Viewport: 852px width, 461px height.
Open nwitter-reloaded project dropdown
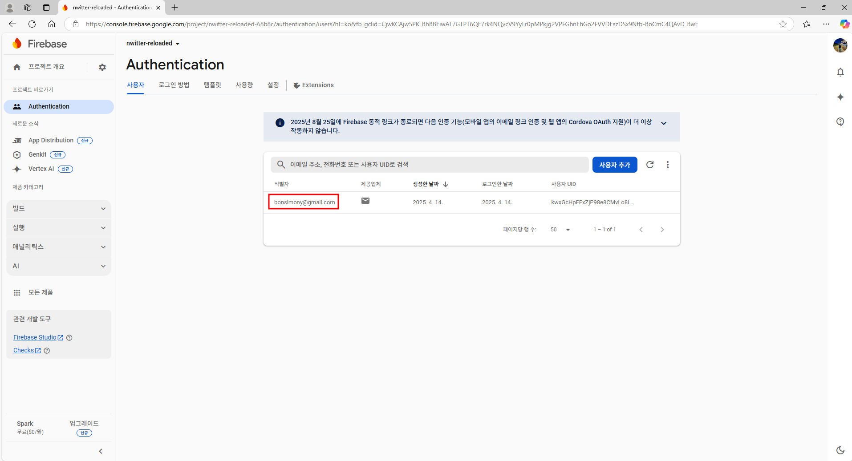coord(153,44)
